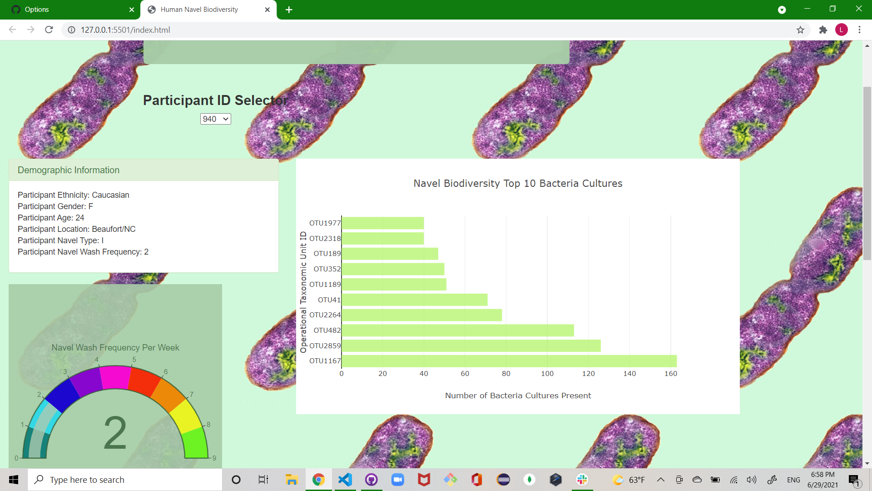Click the red 5-6 gauge segment

tap(144, 382)
